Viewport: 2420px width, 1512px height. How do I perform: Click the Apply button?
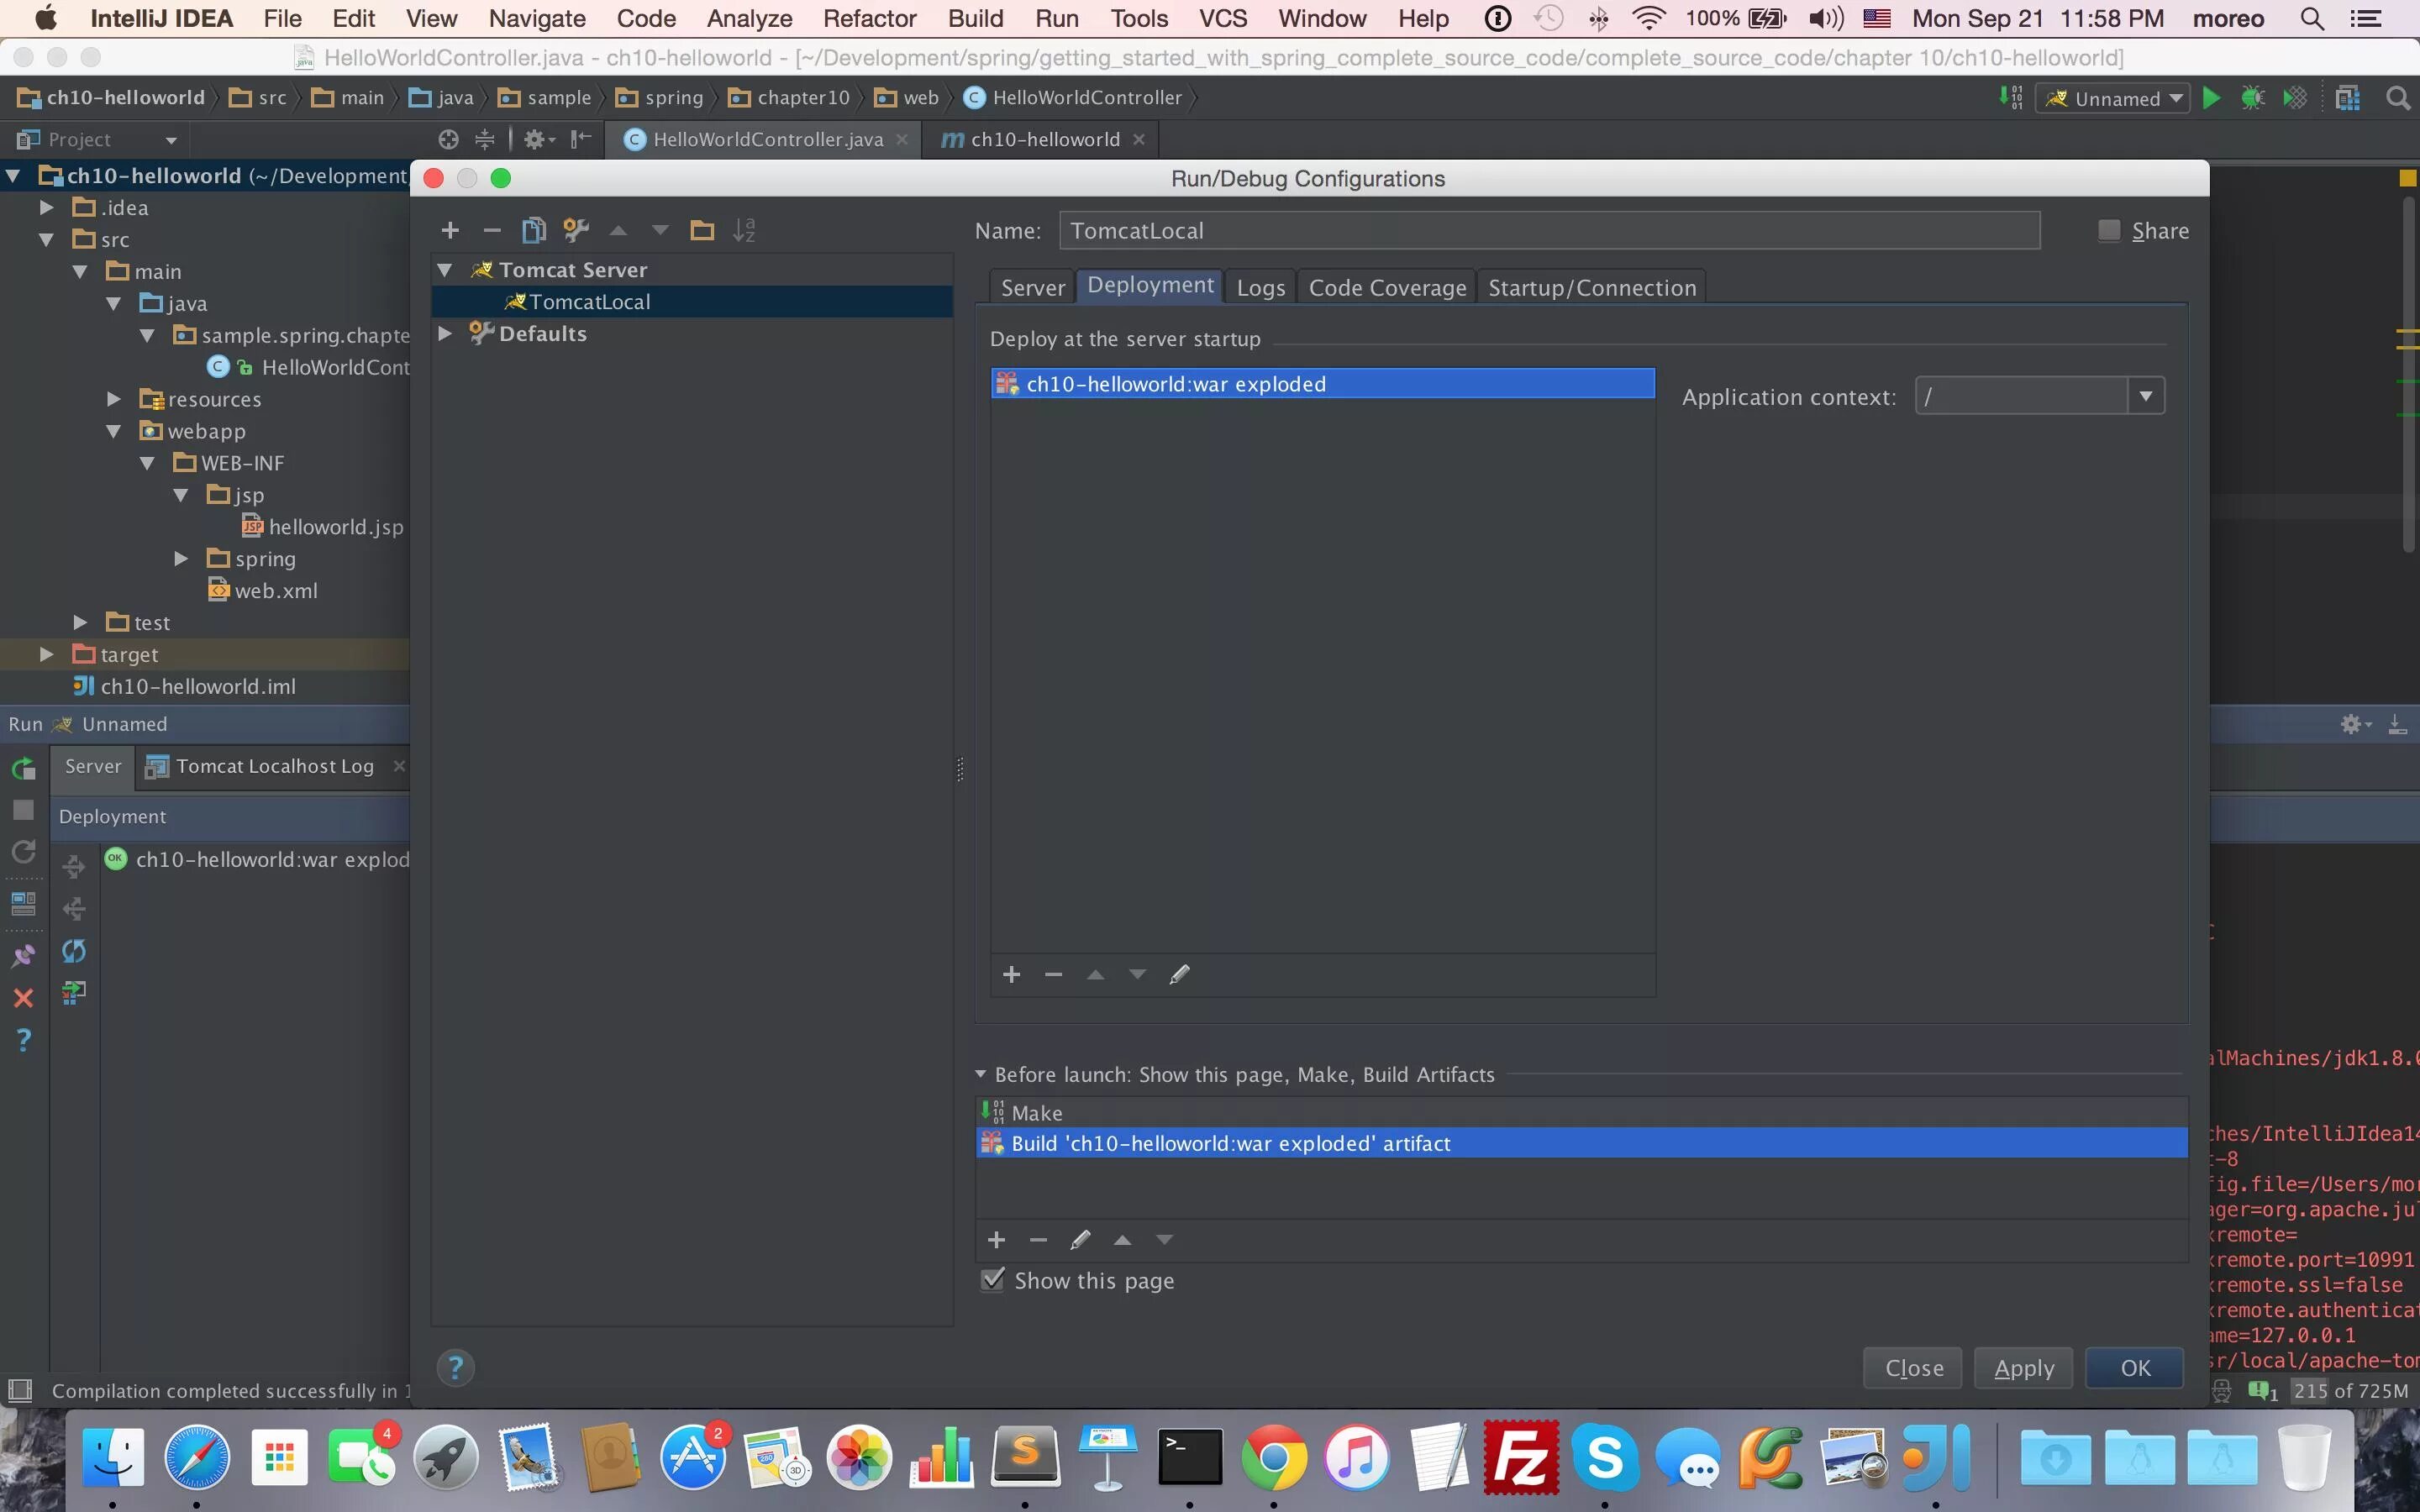point(2023,1368)
